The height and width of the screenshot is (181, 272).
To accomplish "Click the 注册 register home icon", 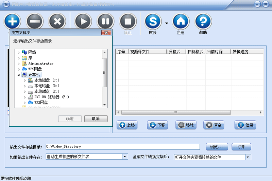I will (x=181, y=21).
